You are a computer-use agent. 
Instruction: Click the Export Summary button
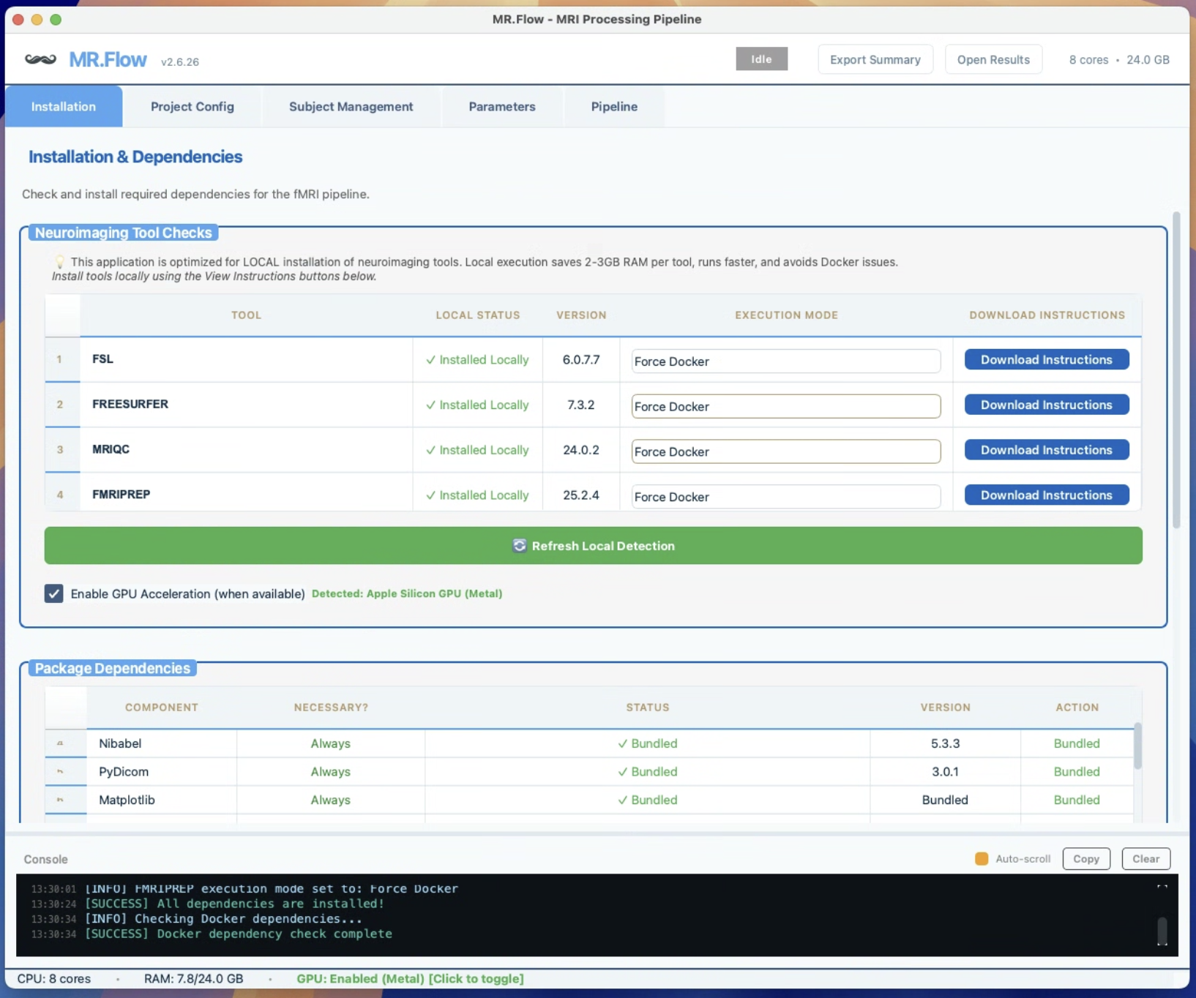click(x=875, y=59)
